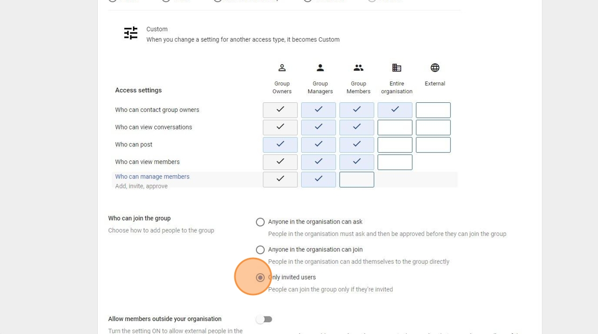Uncheck Group Members viewing conversations
598x334 pixels.
(357, 127)
